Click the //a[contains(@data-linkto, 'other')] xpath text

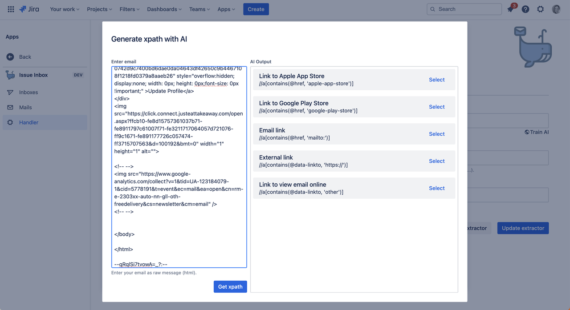tap(301, 192)
